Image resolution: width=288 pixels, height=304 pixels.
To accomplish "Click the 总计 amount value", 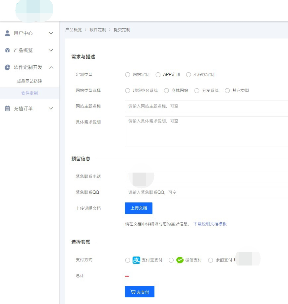I will click(127, 276).
